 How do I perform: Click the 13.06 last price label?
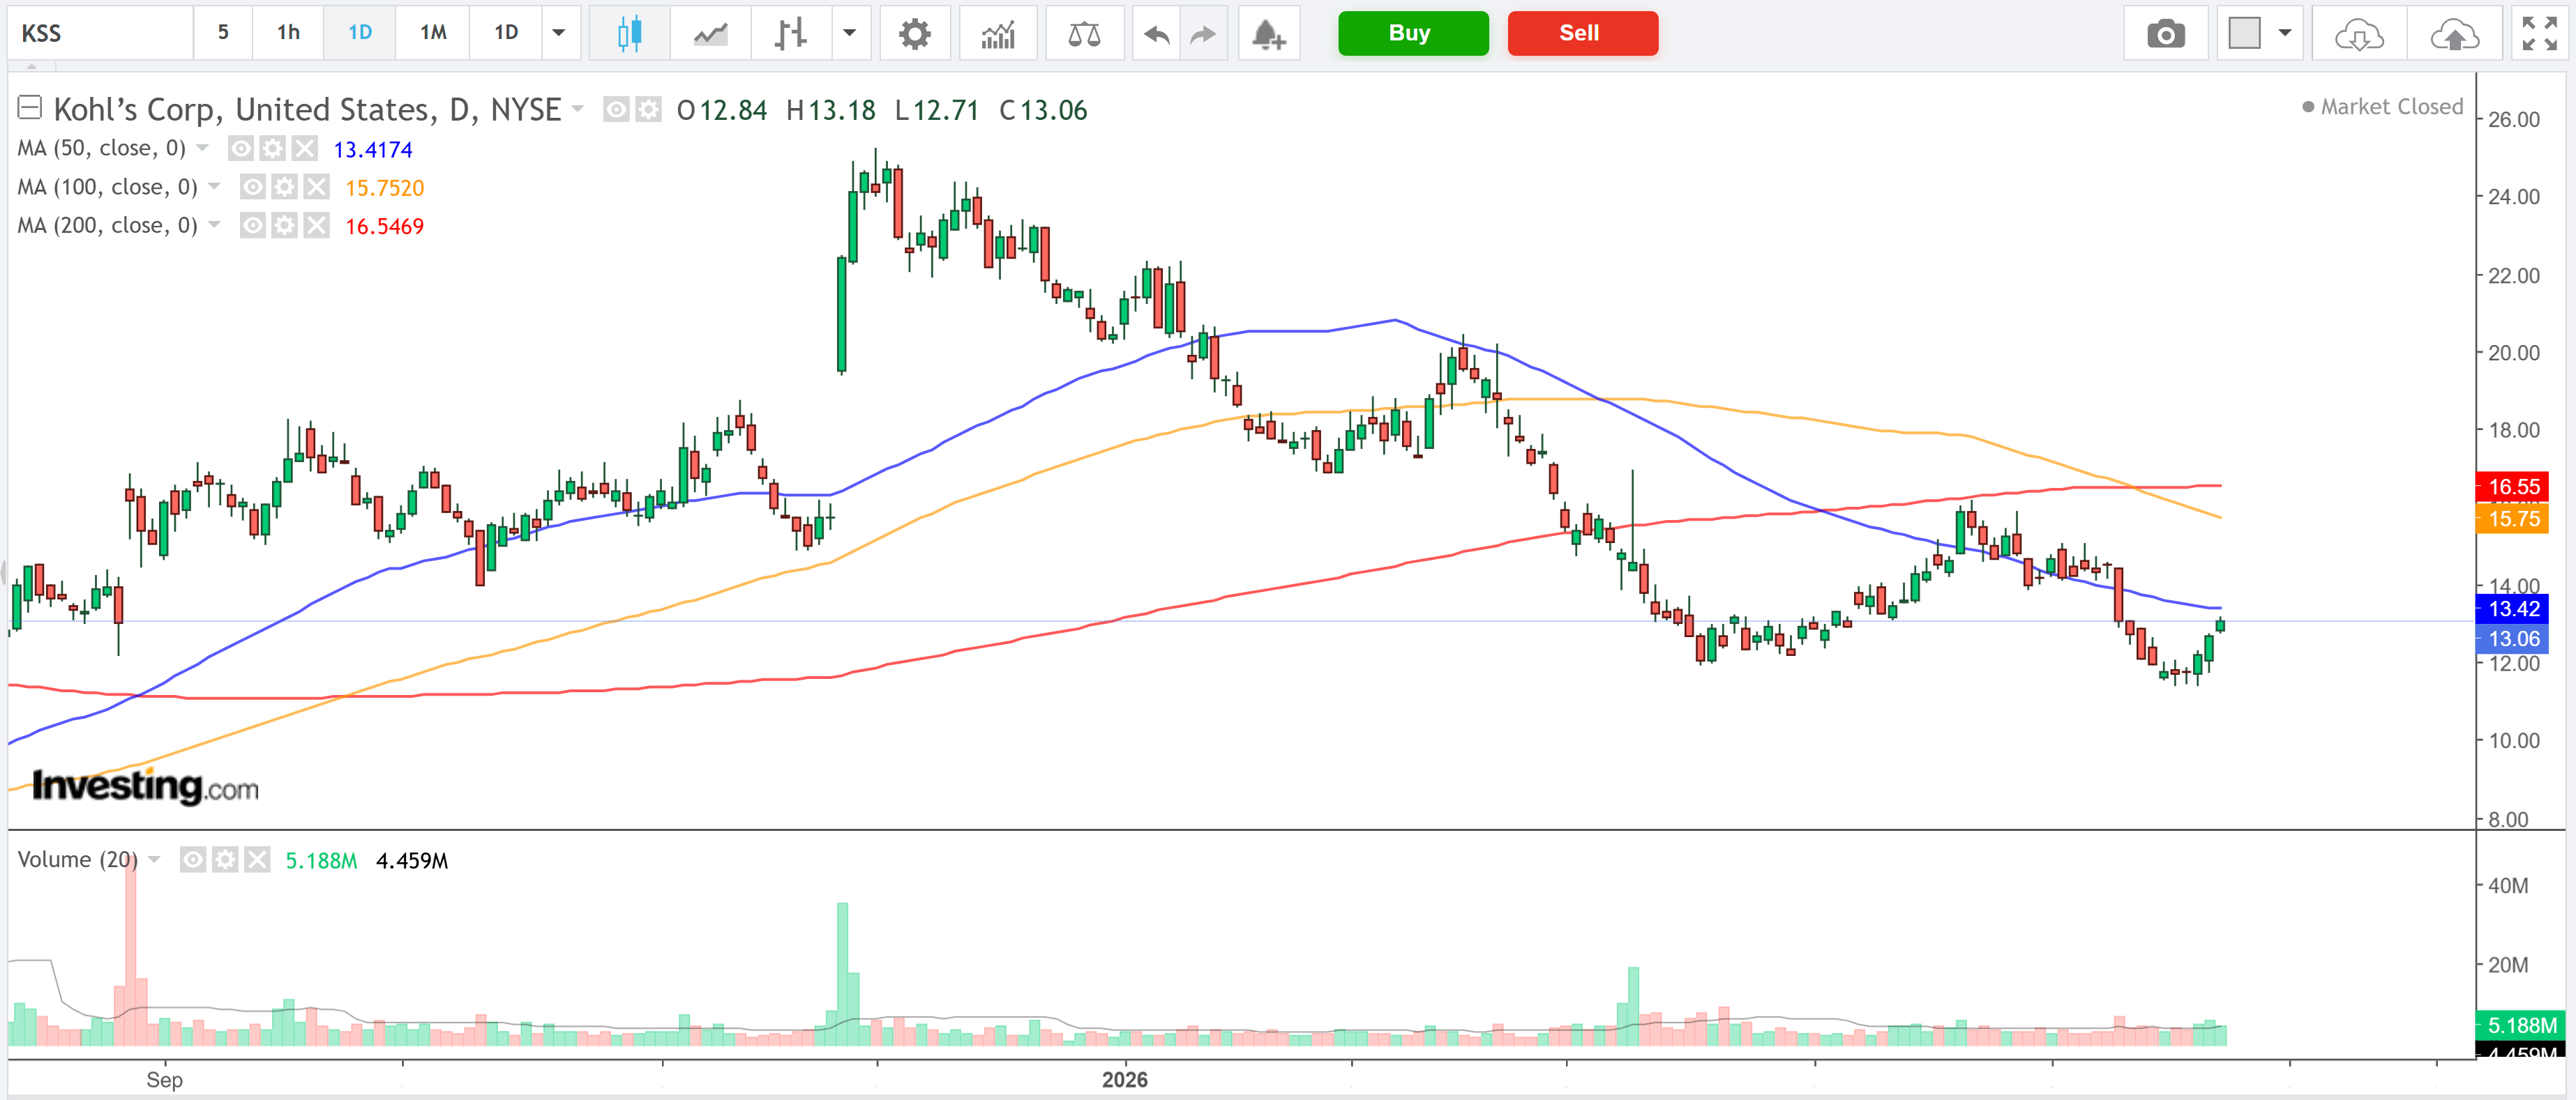click(2512, 639)
